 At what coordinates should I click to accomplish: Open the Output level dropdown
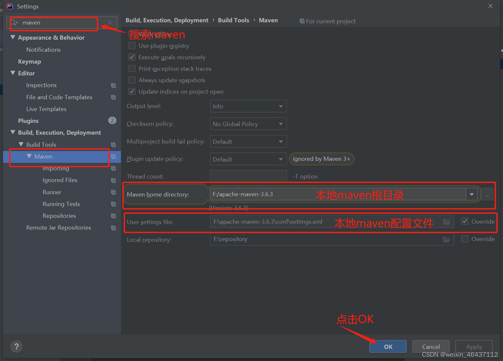[248, 106]
